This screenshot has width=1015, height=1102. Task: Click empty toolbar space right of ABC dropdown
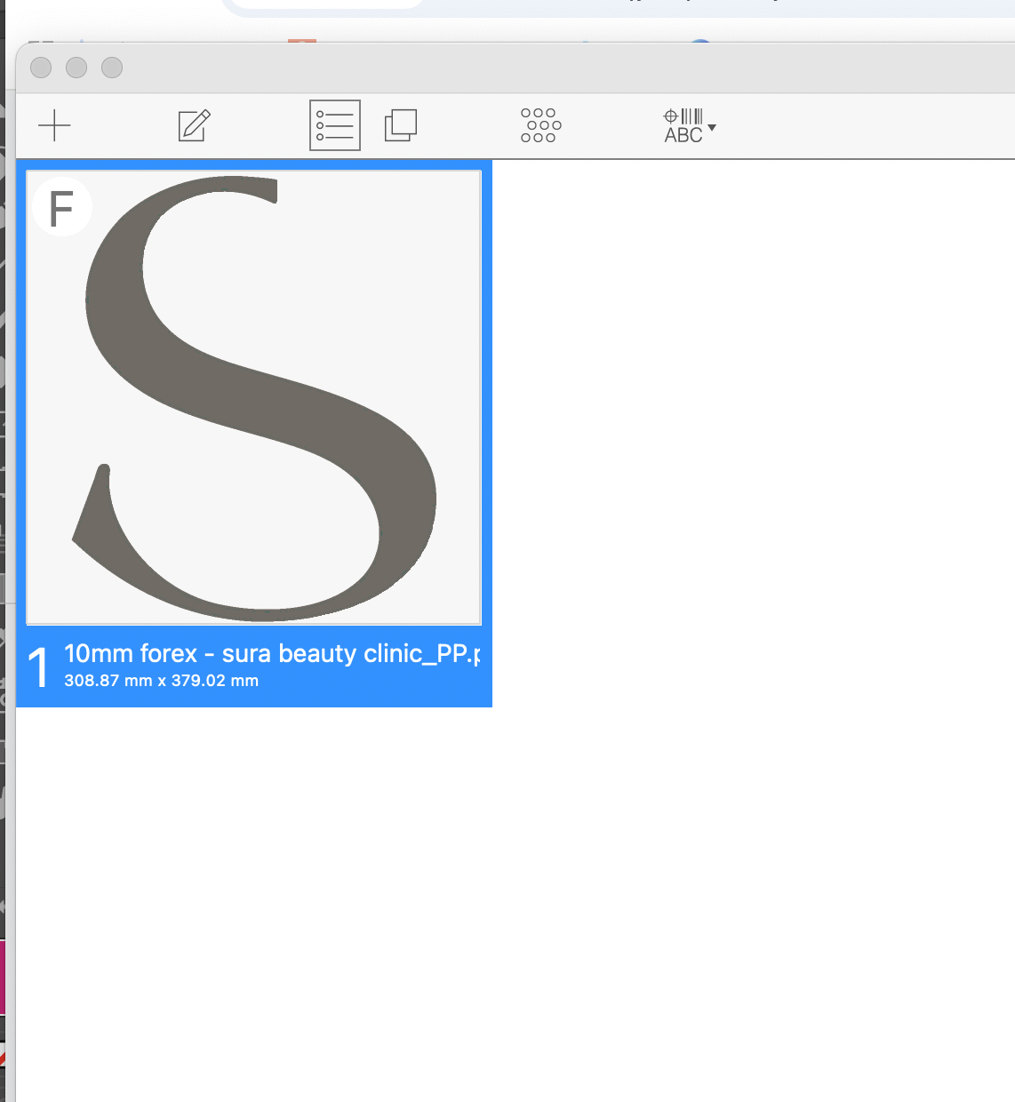[862, 125]
